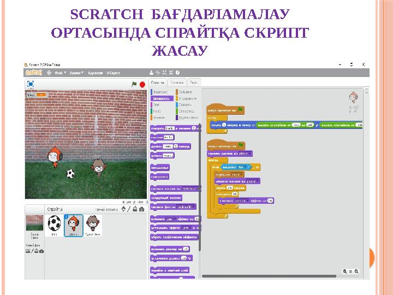Click the Scratch logo in the menu bar
The image size is (393, 295).
pos(34,73)
